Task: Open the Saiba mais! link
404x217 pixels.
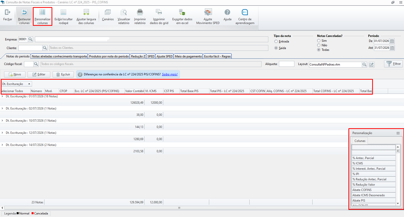Action: click(170, 74)
